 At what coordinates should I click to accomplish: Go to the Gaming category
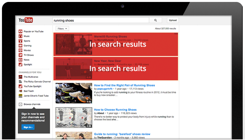(28, 45)
